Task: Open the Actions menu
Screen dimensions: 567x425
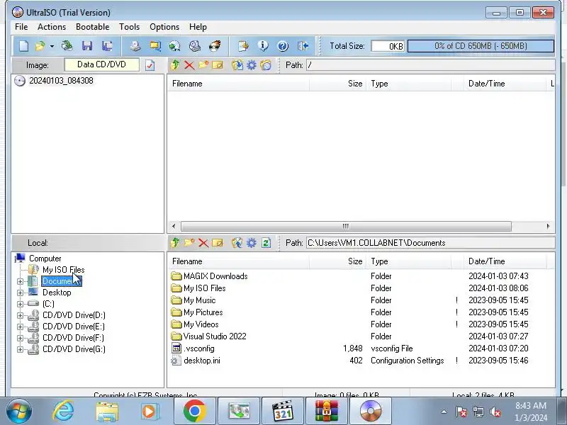Action: click(x=52, y=27)
